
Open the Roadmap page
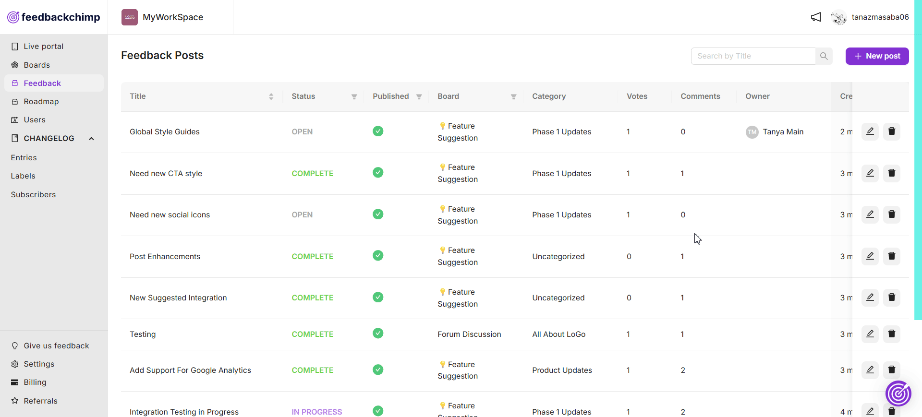pos(54,101)
